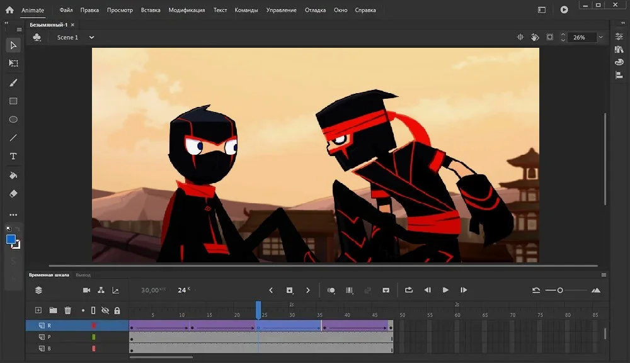This screenshot has width=630, height=363.
Task: Click the Edit Symbols club icon
Action: [x=37, y=37]
